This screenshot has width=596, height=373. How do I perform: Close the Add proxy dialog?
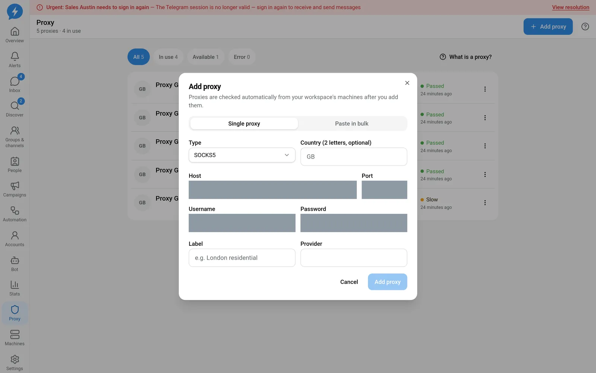click(407, 83)
